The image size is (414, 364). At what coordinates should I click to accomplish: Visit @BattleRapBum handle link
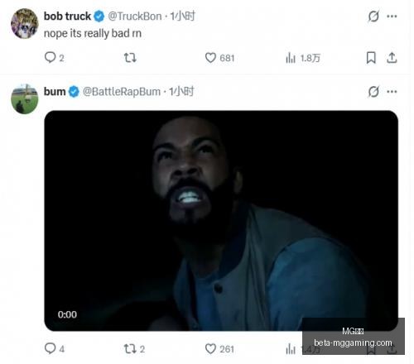(122, 92)
